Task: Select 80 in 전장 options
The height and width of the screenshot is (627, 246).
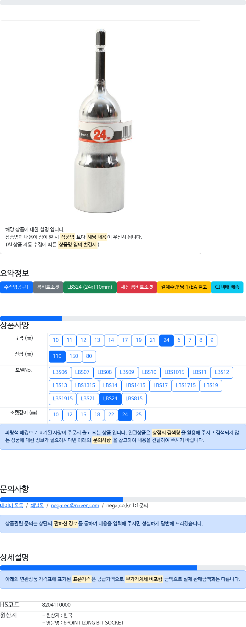Action: tap(89, 356)
